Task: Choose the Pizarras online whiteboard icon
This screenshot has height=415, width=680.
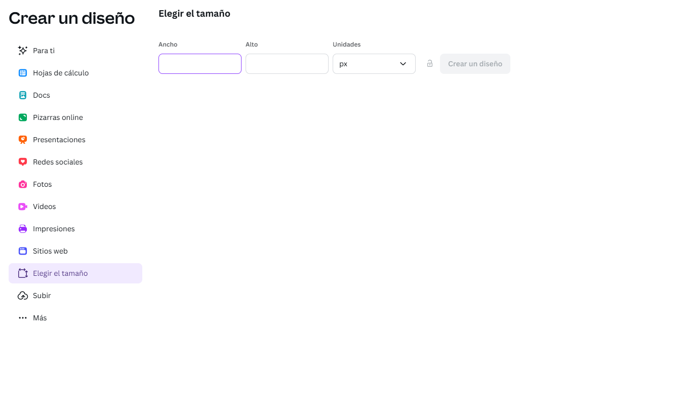Action: [x=23, y=117]
